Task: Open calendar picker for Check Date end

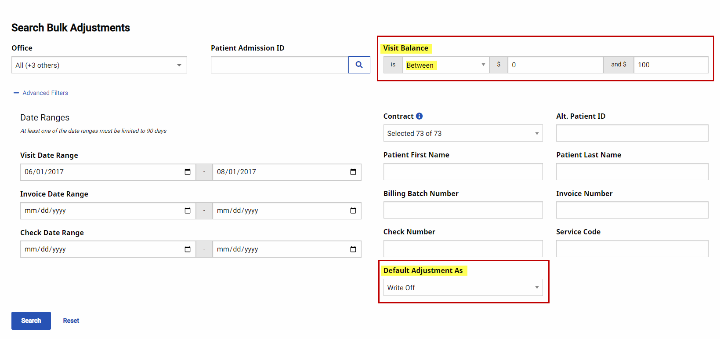Action: 353,249
